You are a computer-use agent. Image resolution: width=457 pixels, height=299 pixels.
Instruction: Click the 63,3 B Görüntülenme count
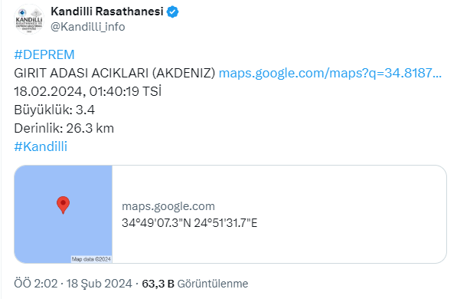194,284
